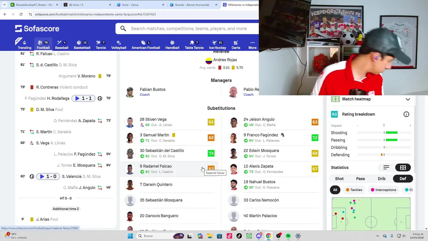Screen dimensions: 428x241
Task: Click the Defending rating bar
Action: 384,155
